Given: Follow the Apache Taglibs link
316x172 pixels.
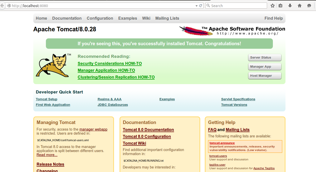Looking at the screenshot, I should pyautogui.click(x=264, y=168).
